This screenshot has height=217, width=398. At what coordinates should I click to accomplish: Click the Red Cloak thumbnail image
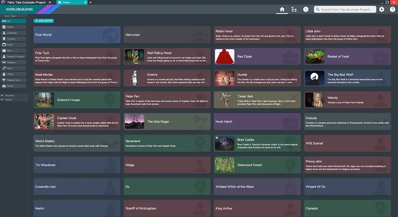pyautogui.click(x=224, y=57)
